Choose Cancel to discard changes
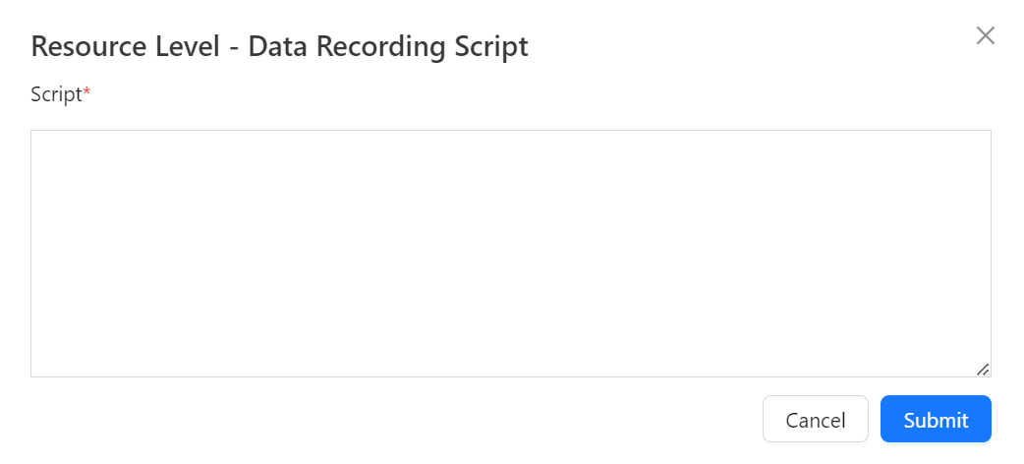 click(815, 420)
